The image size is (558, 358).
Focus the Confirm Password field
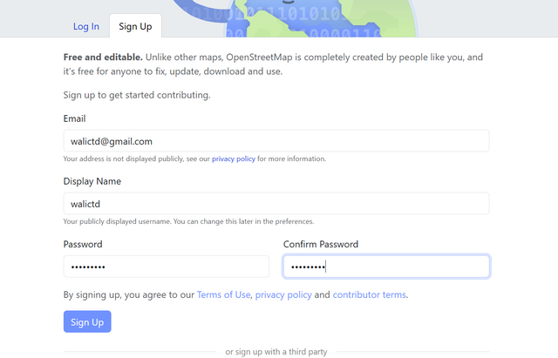coord(386,267)
